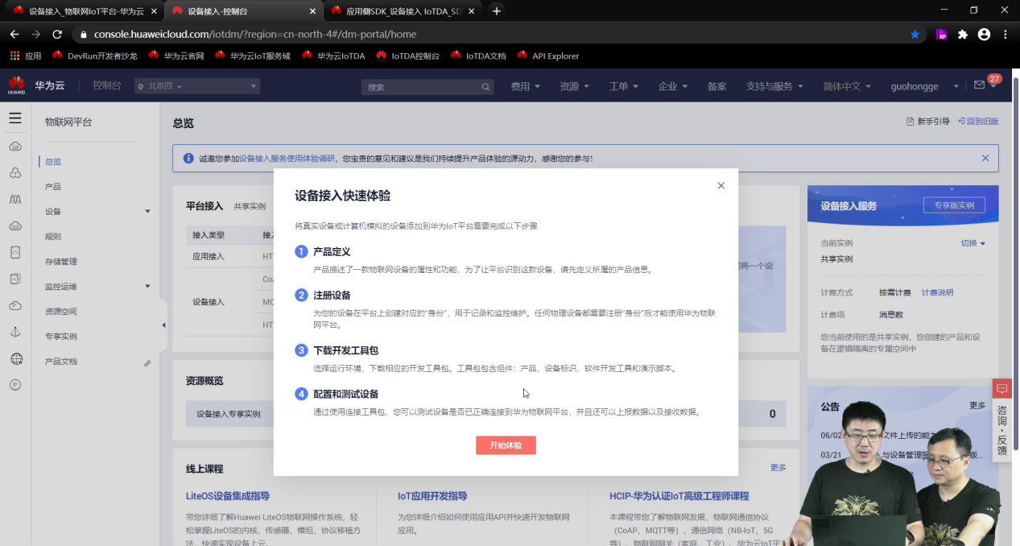Reload the page with refresh icon
The image size is (1020, 546).
point(57,35)
